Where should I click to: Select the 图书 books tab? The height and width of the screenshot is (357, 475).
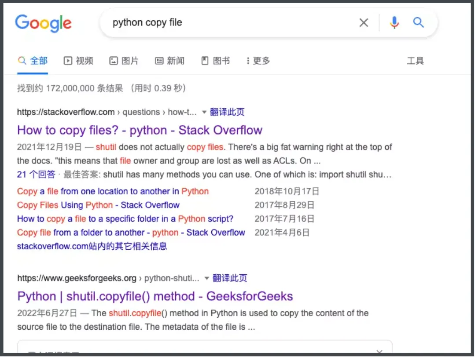point(216,61)
